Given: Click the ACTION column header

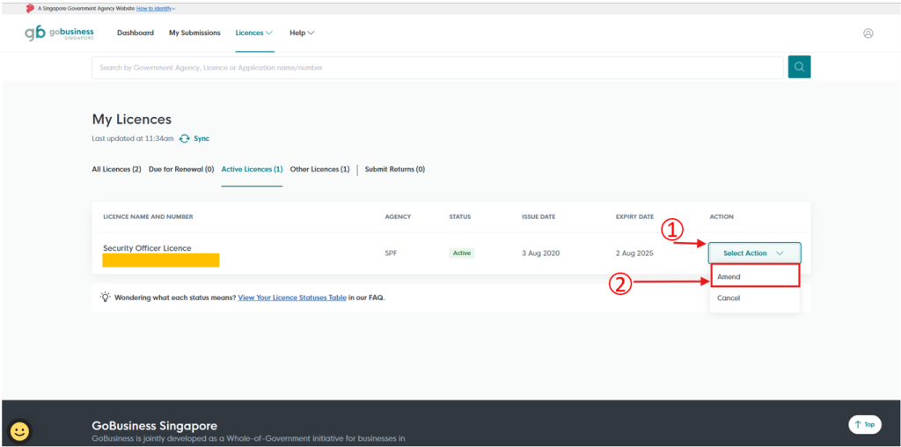Looking at the screenshot, I should tap(722, 216).
